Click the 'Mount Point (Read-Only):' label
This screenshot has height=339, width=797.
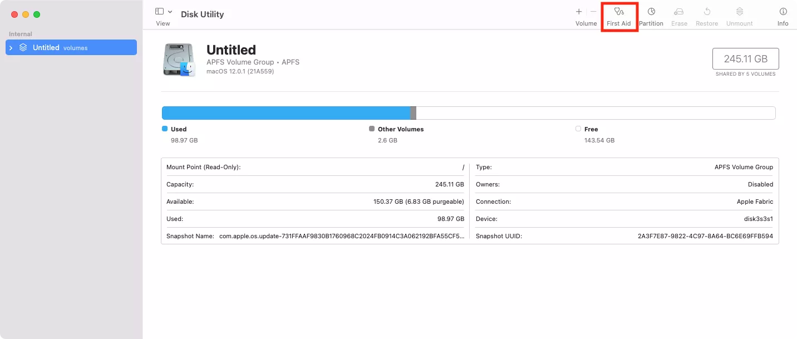(x=203, y=167)
